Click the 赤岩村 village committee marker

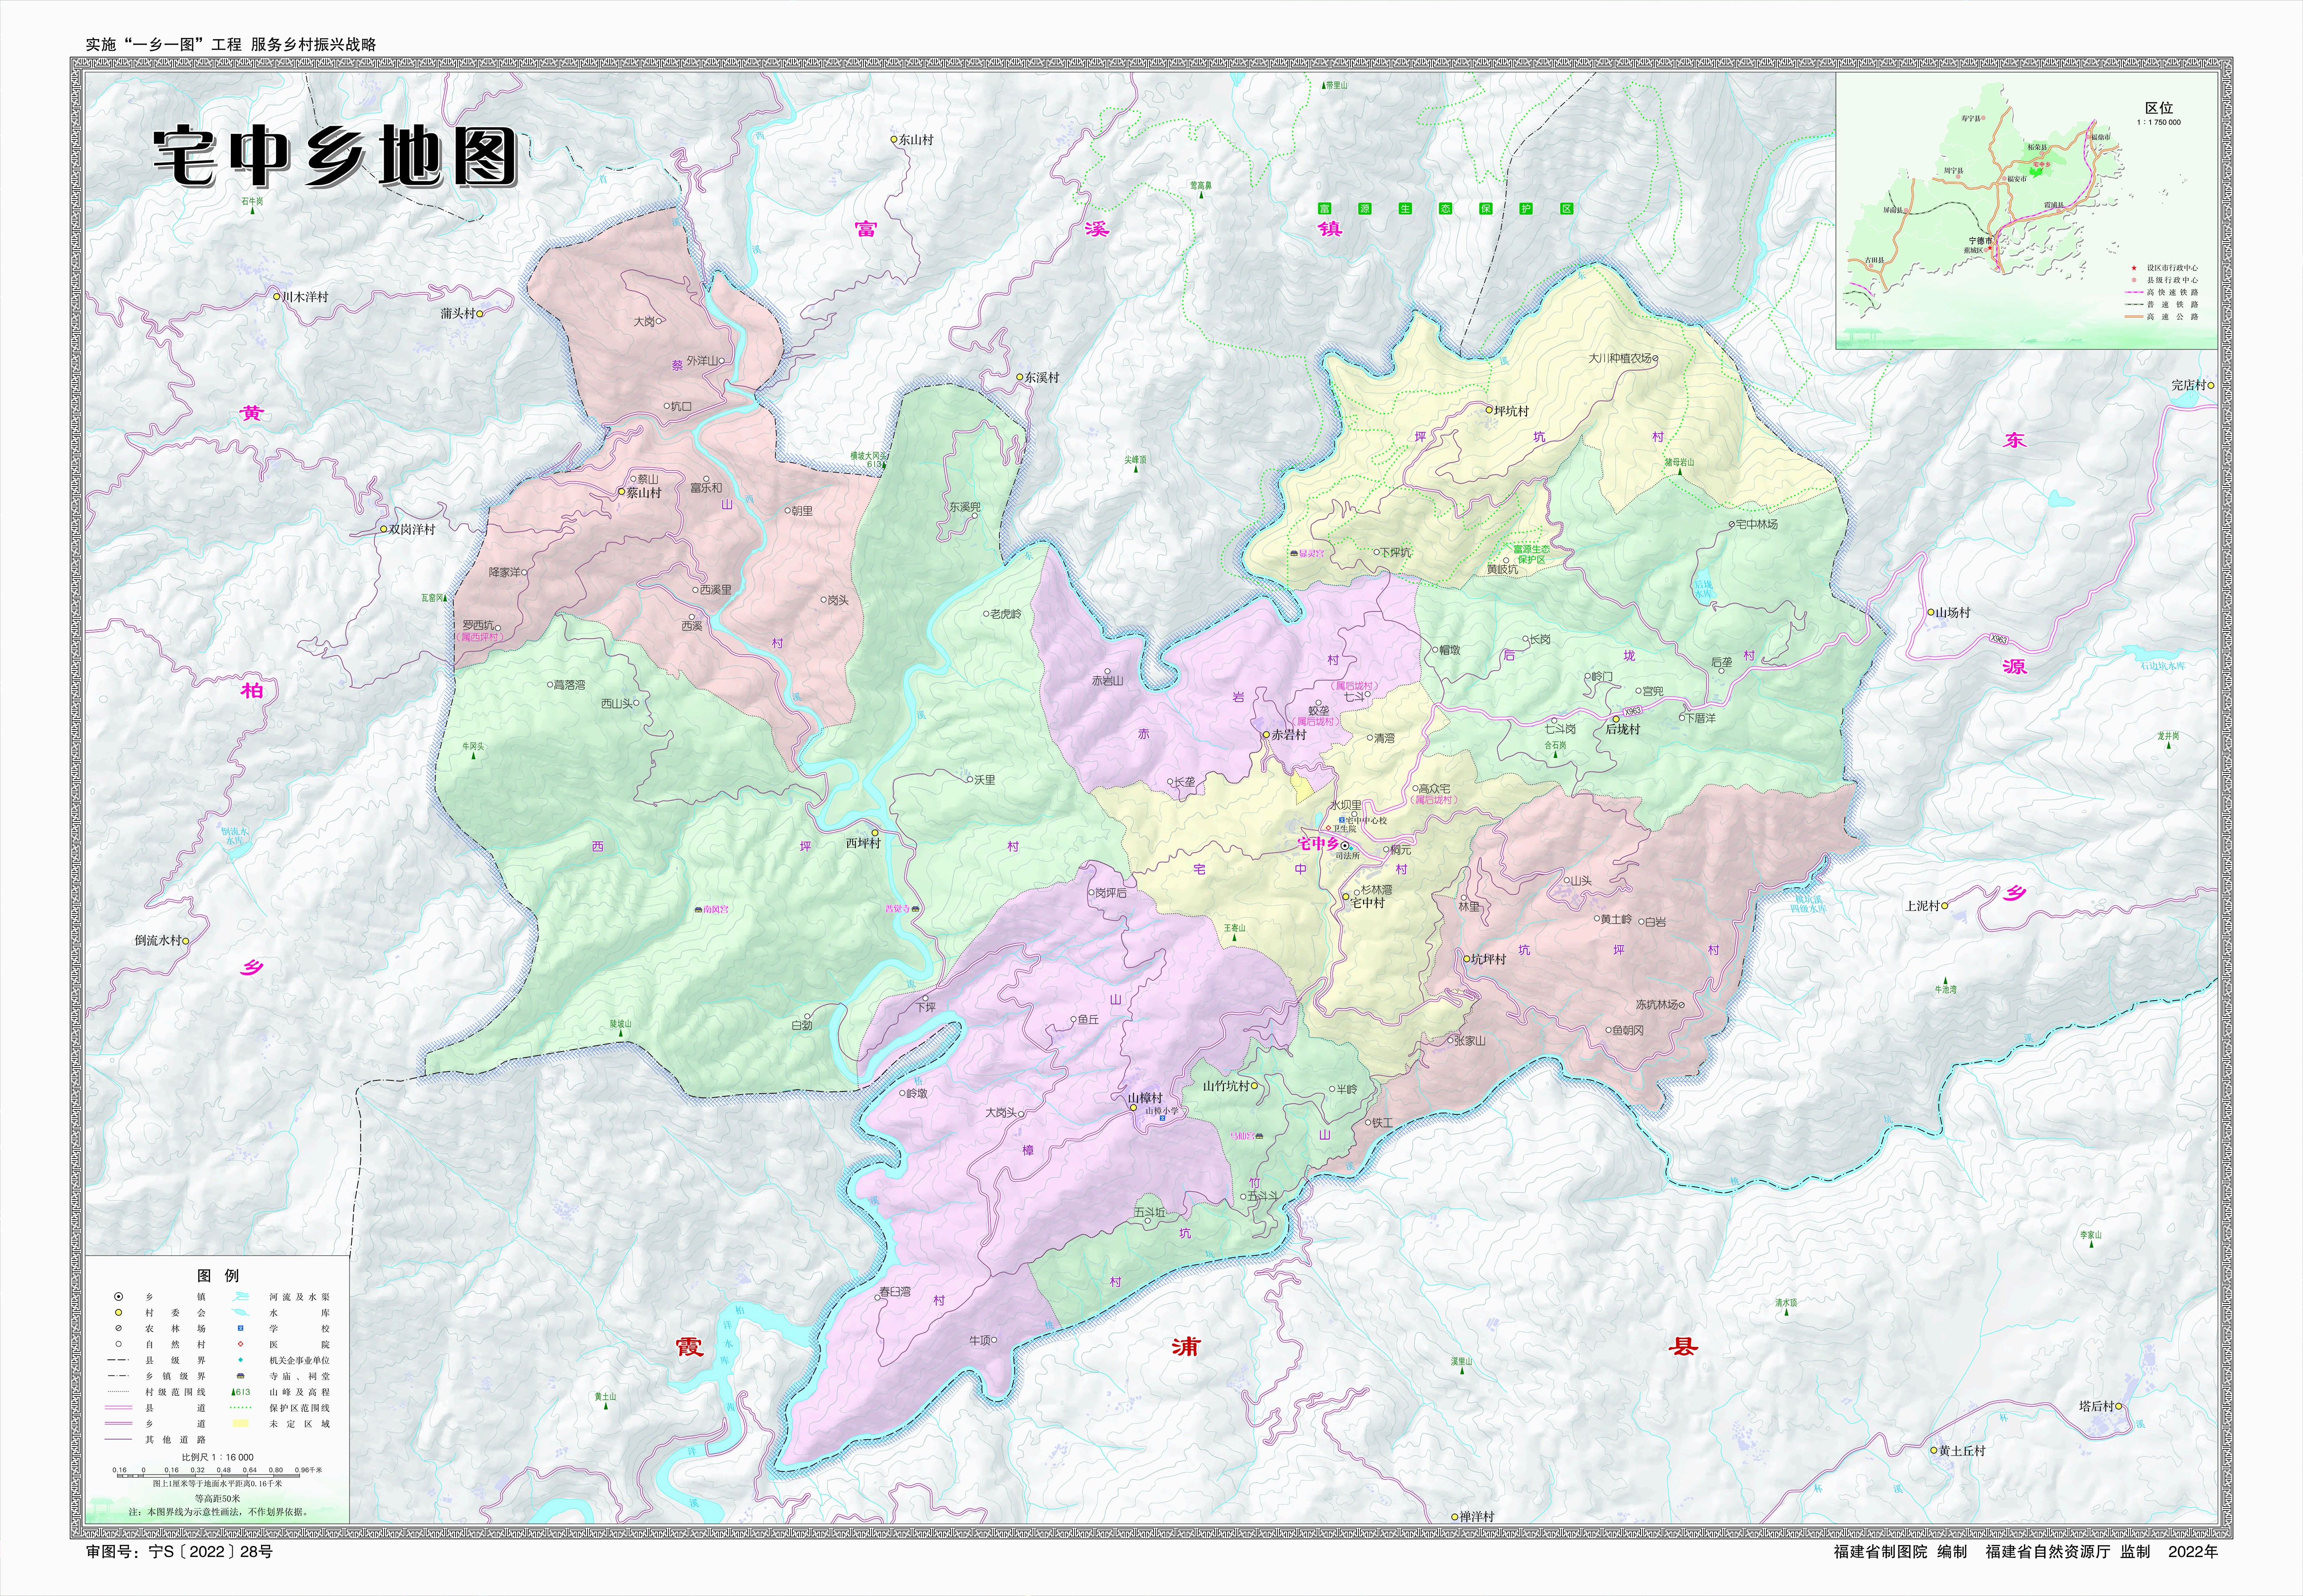(1266, 734)
